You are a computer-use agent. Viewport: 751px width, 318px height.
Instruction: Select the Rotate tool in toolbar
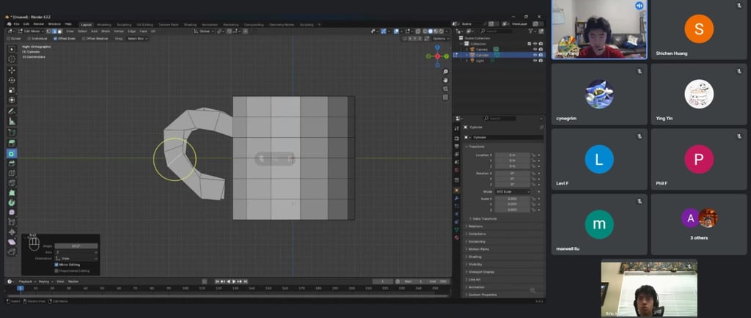point(12,80)
